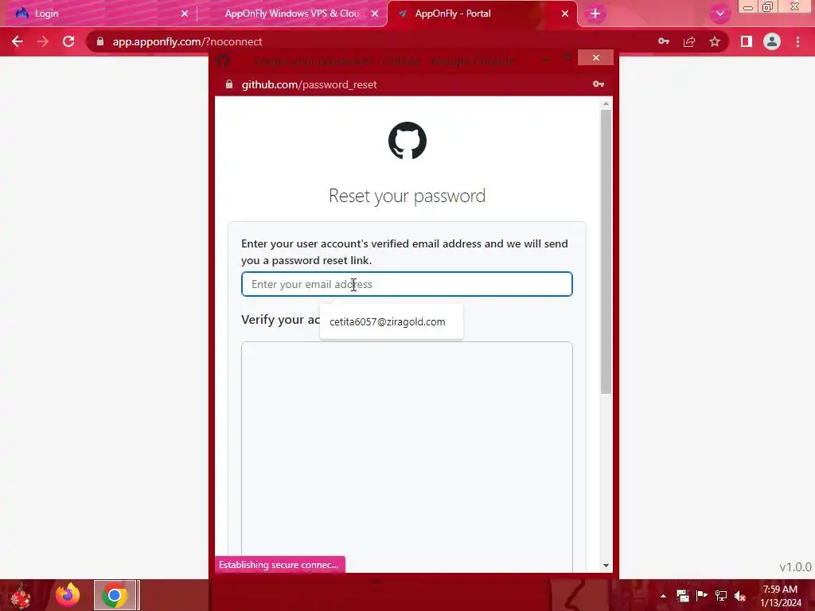Open the tab search dropdown

[x=719, y=14]
